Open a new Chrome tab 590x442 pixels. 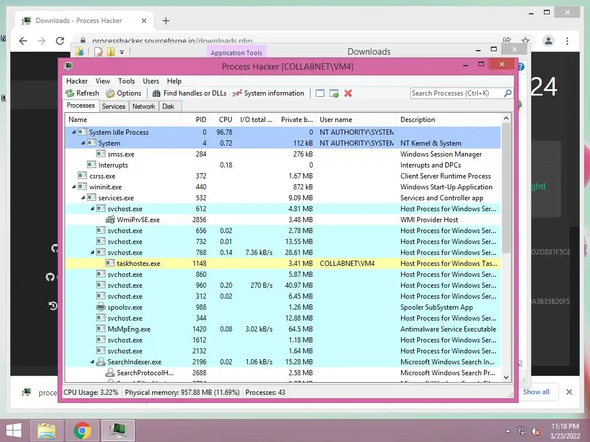[166, 21]
